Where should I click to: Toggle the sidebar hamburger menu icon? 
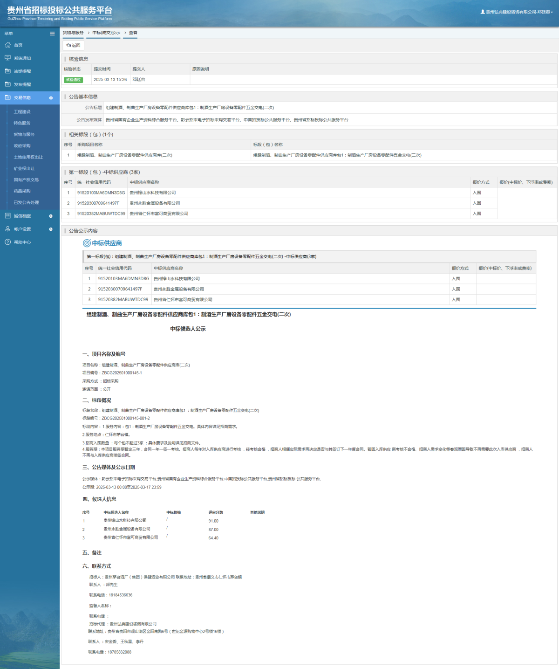click(x=52, y=34)
